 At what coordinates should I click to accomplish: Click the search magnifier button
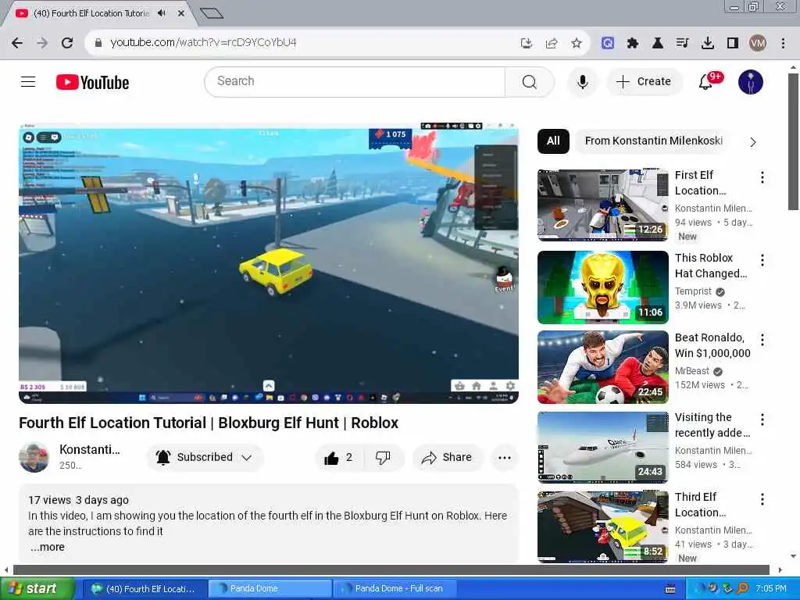[x=529, y=81]
